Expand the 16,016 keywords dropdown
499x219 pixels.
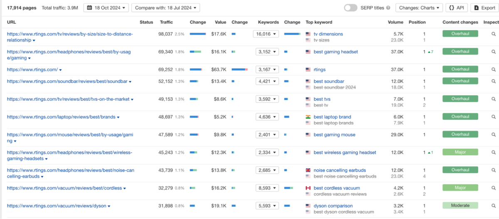pyautogui.click(x=267, y=34)
